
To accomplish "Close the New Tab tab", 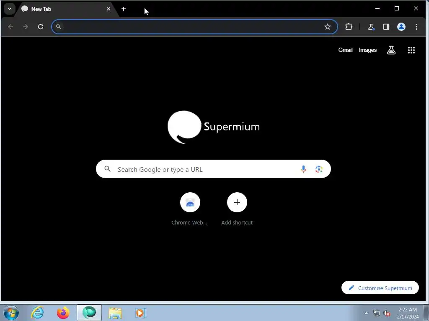I will pyautogui.click(x=109, y=9).
